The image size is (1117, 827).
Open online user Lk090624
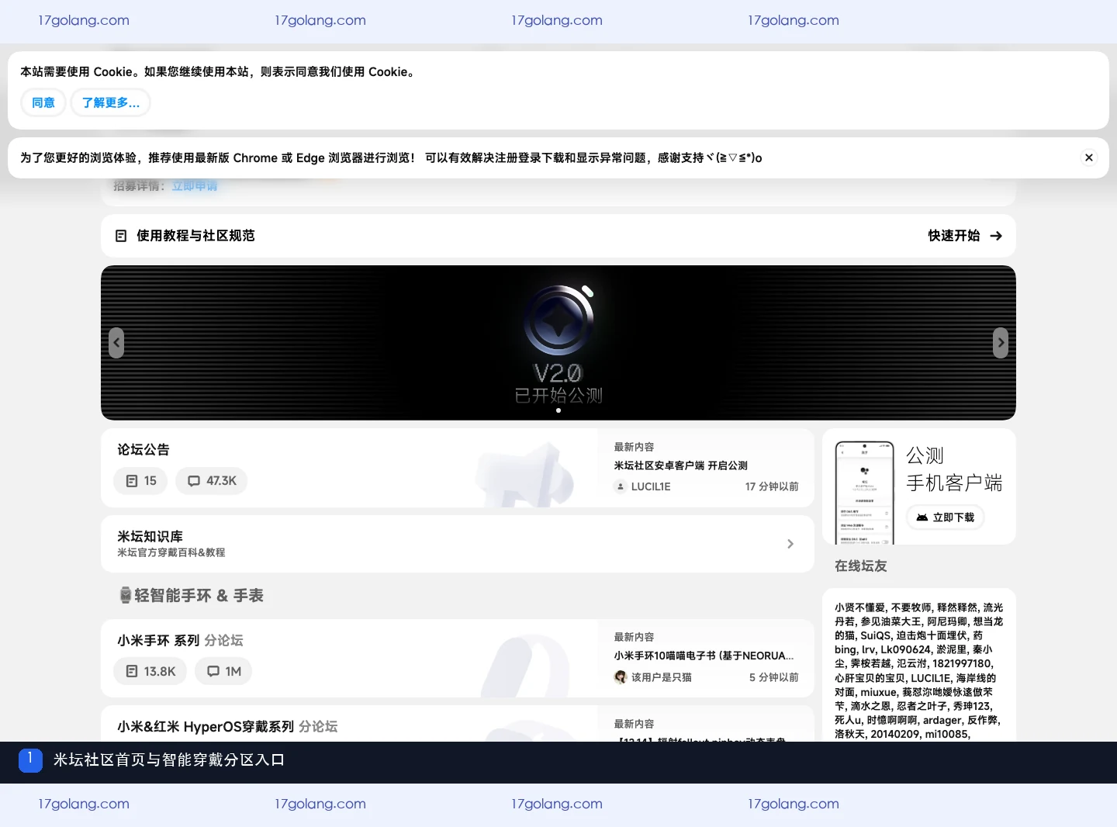click(905, 649)
